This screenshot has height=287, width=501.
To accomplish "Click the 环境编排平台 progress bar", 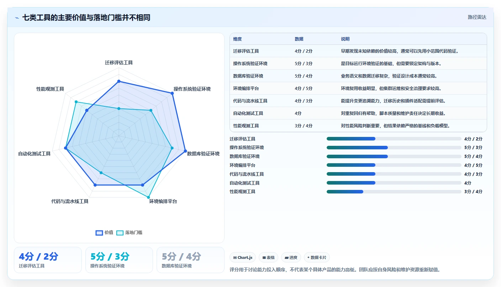I will coord(394,165).
